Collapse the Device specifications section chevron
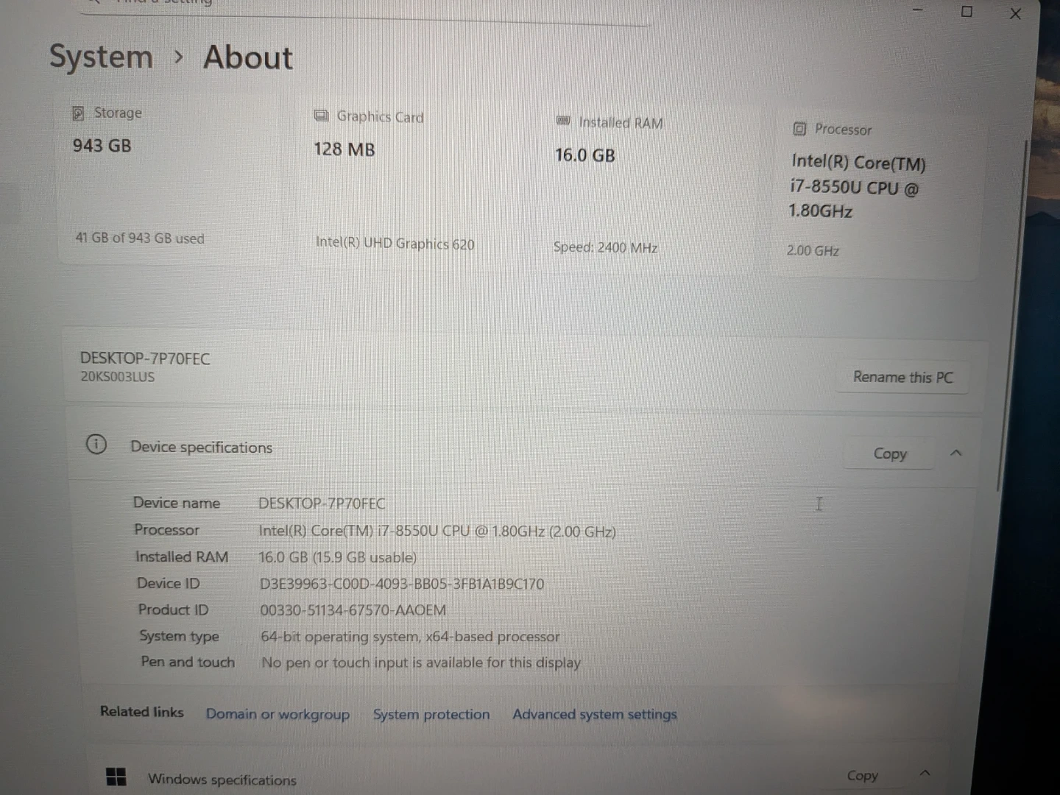 [x=955, y=453]
